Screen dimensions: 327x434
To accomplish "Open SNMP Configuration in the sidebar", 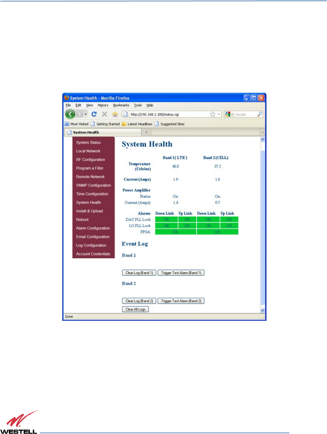I will tap(93, 185).
